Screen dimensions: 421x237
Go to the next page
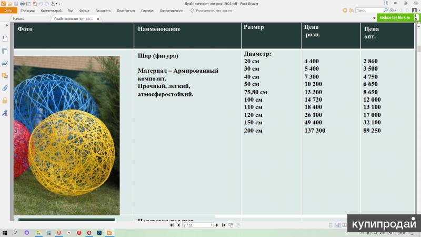217,225
